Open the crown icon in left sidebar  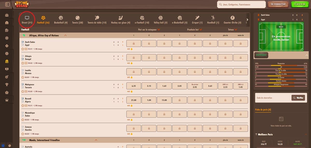[7, 100]
